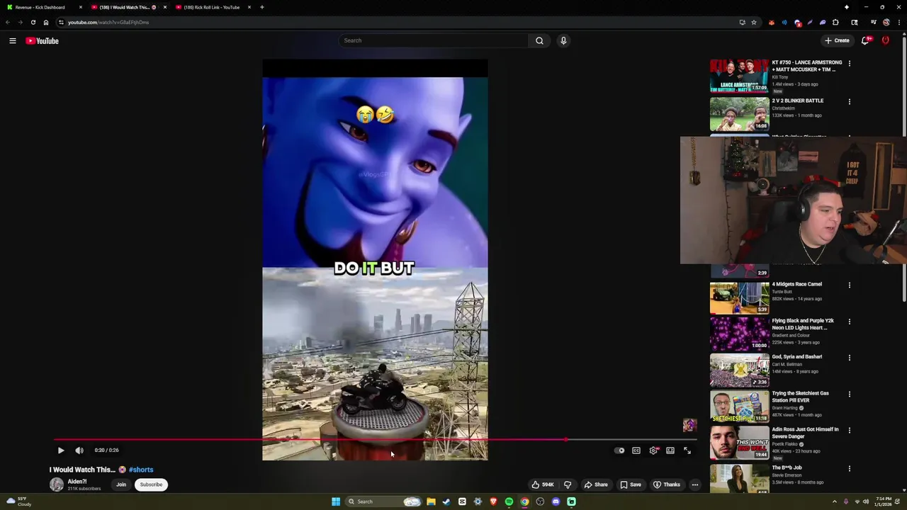
Task: Click the Windows taskbar search box
Action: pyautogui.click(x=384, y=501)
